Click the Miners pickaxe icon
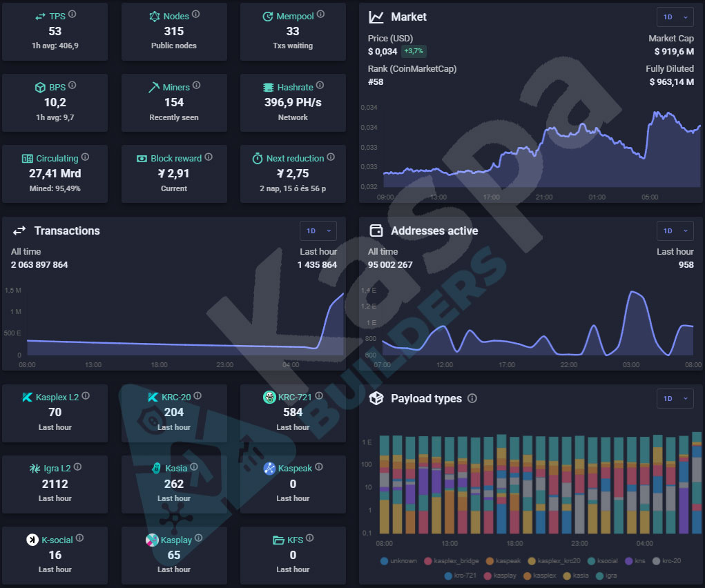 [154, 87]
